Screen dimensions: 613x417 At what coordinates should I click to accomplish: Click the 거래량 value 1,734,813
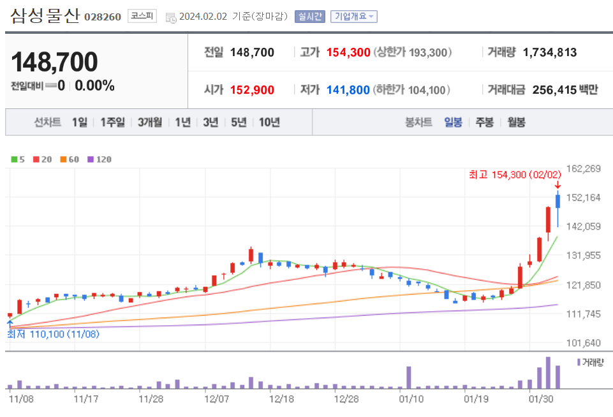pyautogui.click(x=550, y=52)
